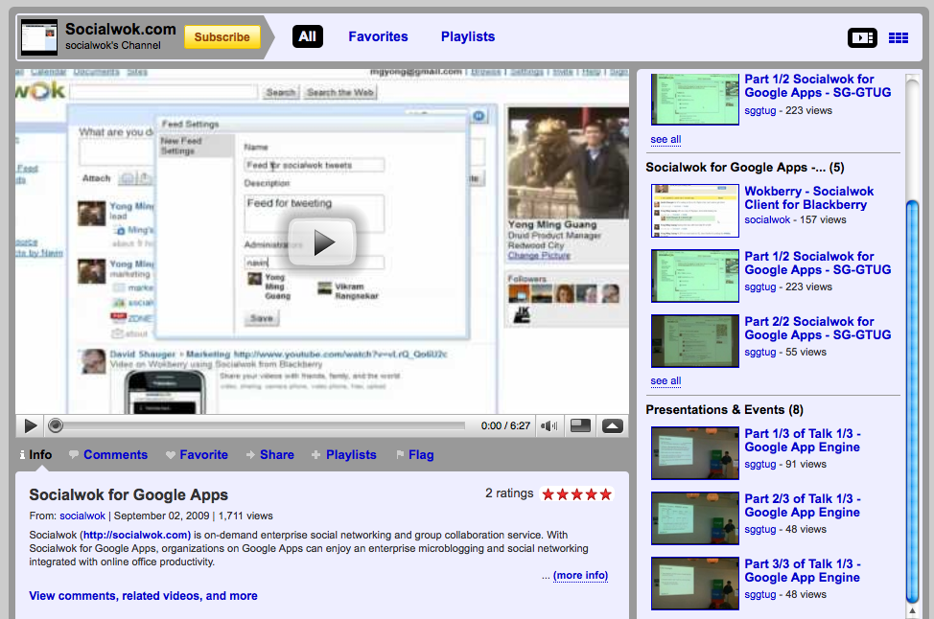Open the socialwok uploader link
The width and height of the screenshot is (934, 619).
[x=82, y=516]
